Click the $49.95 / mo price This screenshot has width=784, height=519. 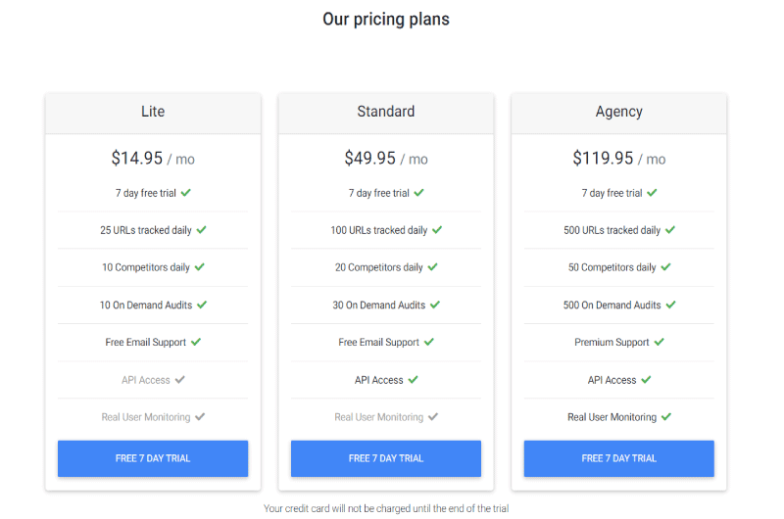pos(385,159)
